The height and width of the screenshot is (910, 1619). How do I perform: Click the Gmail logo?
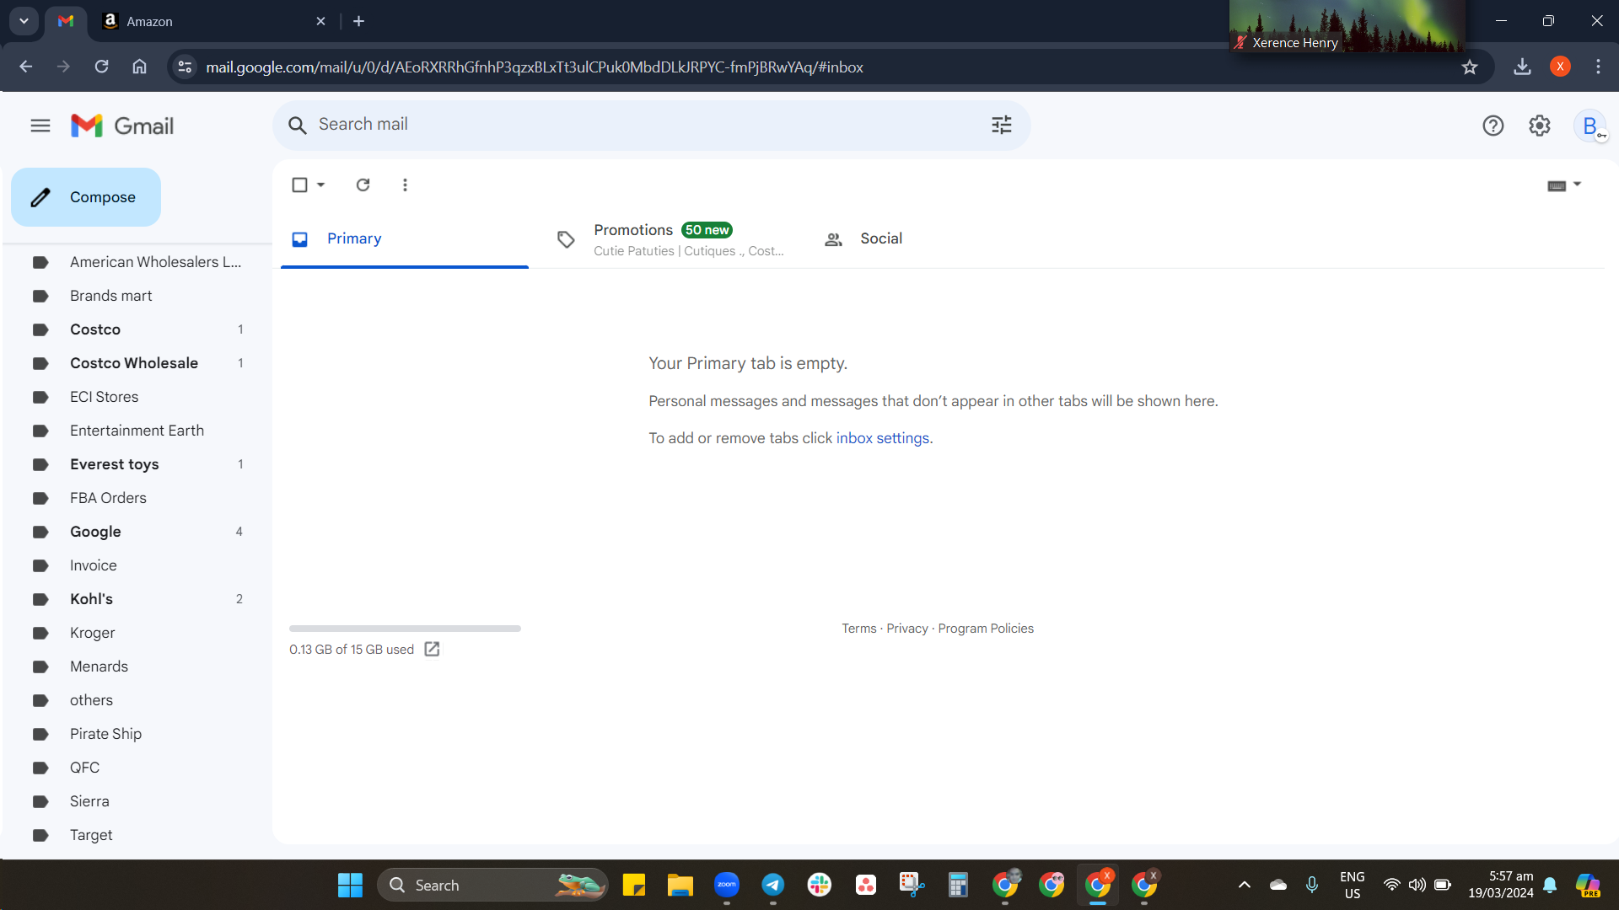[x=122, y=126]
